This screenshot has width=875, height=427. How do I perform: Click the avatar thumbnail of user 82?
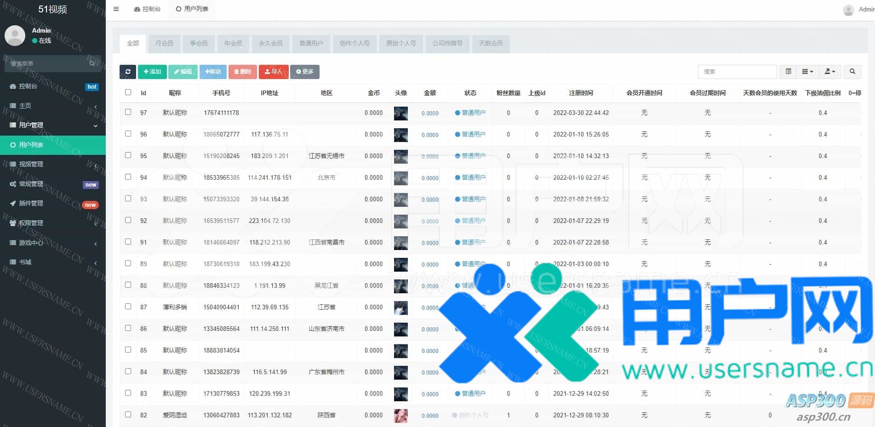pyautogui.click(x=400, y=416)
